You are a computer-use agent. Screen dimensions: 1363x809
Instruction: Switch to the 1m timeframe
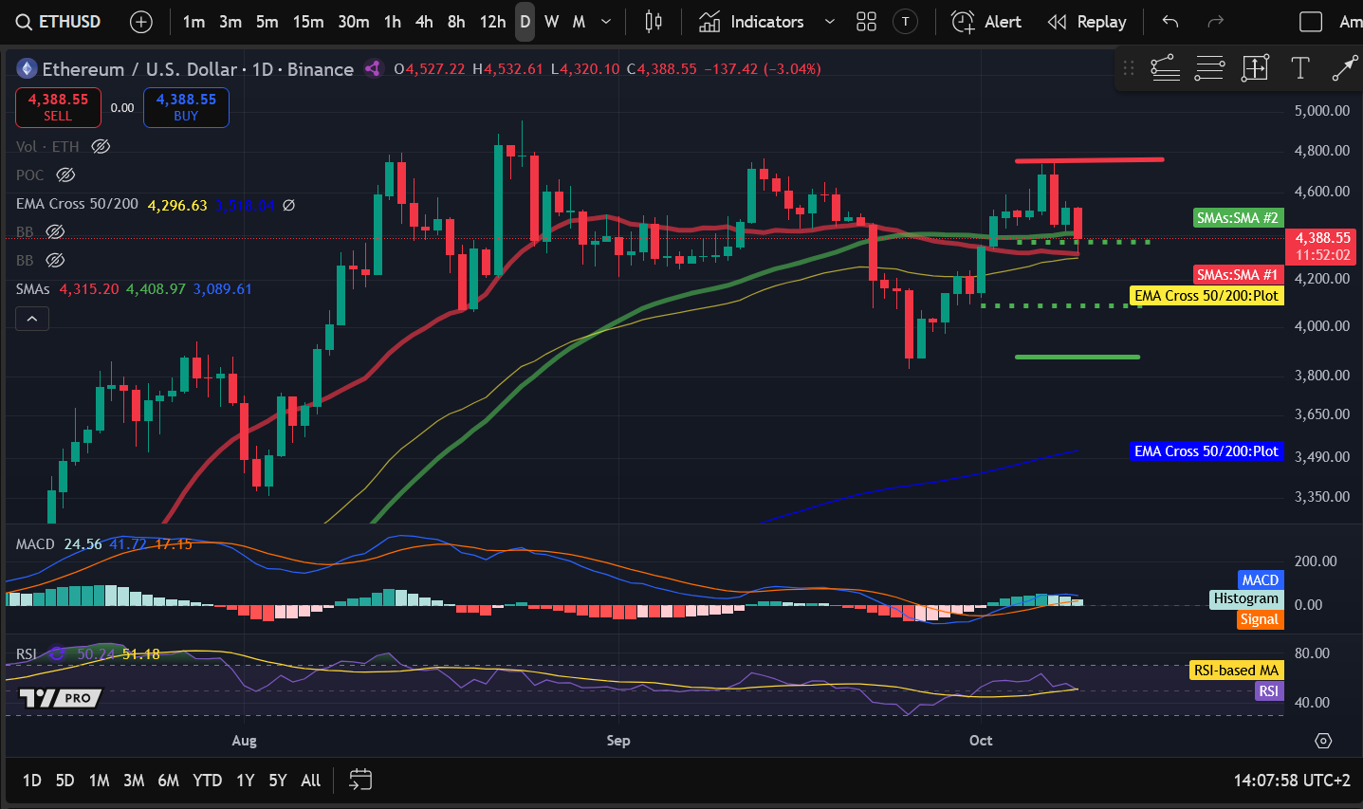[x=193, y=22]
